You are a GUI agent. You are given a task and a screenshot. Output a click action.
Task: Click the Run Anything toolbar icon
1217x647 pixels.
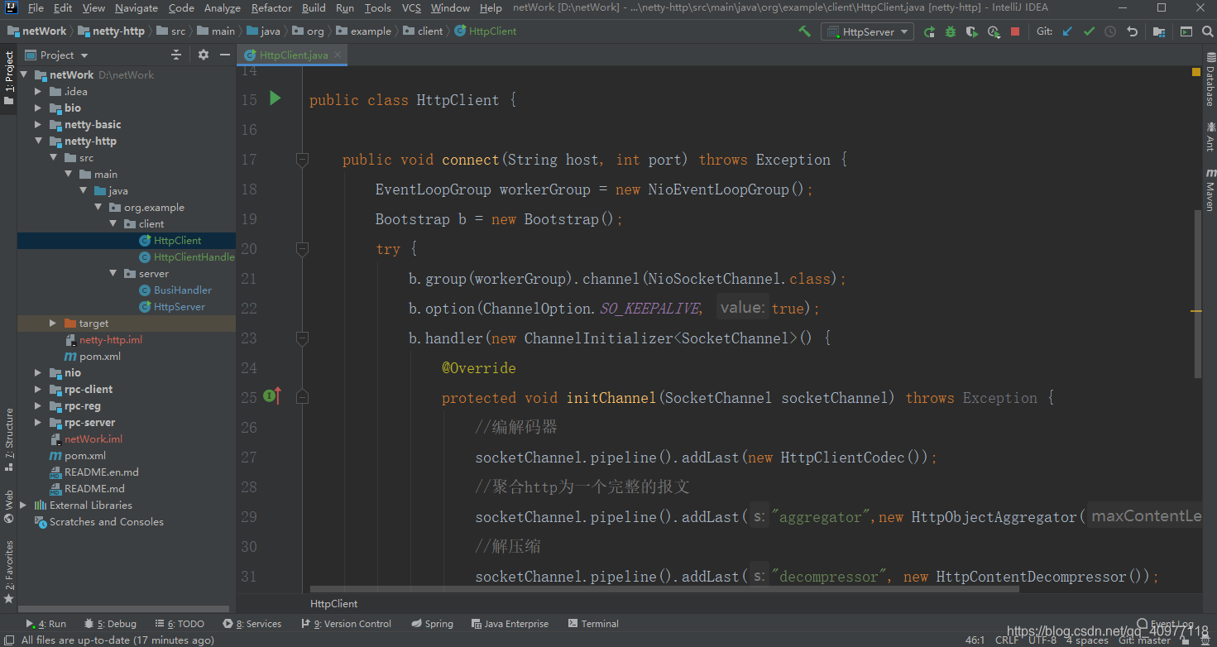[x=1186, y=31]
